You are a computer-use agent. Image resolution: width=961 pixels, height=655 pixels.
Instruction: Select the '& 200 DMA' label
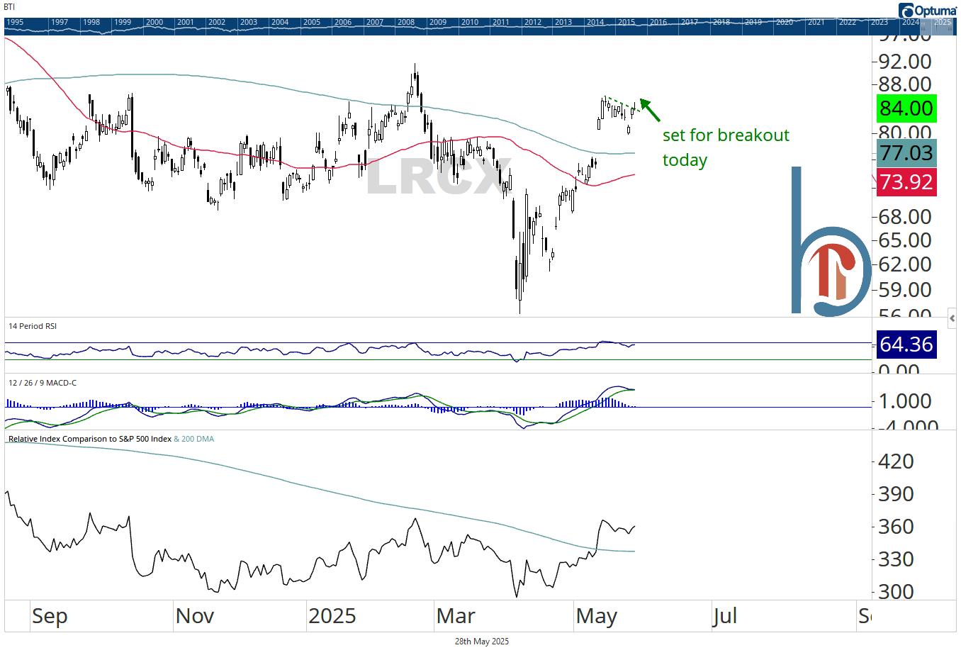(x=194, y=439)
